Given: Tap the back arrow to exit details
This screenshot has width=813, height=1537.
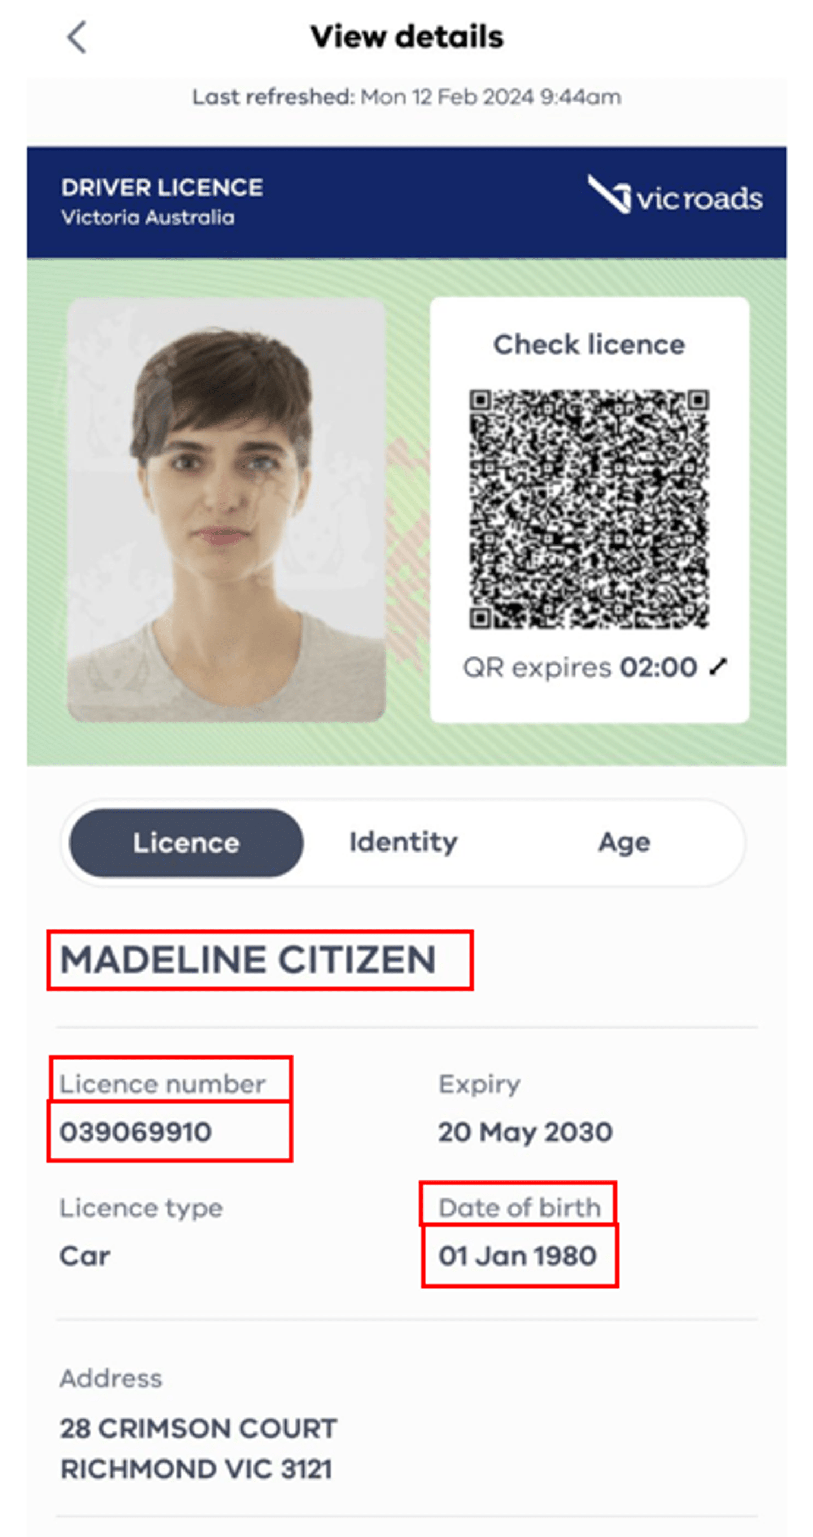Looking at the screenshot, I should [x=76, y=37].
